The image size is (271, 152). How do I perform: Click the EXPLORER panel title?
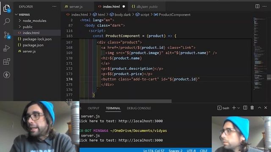pos(26,7)
